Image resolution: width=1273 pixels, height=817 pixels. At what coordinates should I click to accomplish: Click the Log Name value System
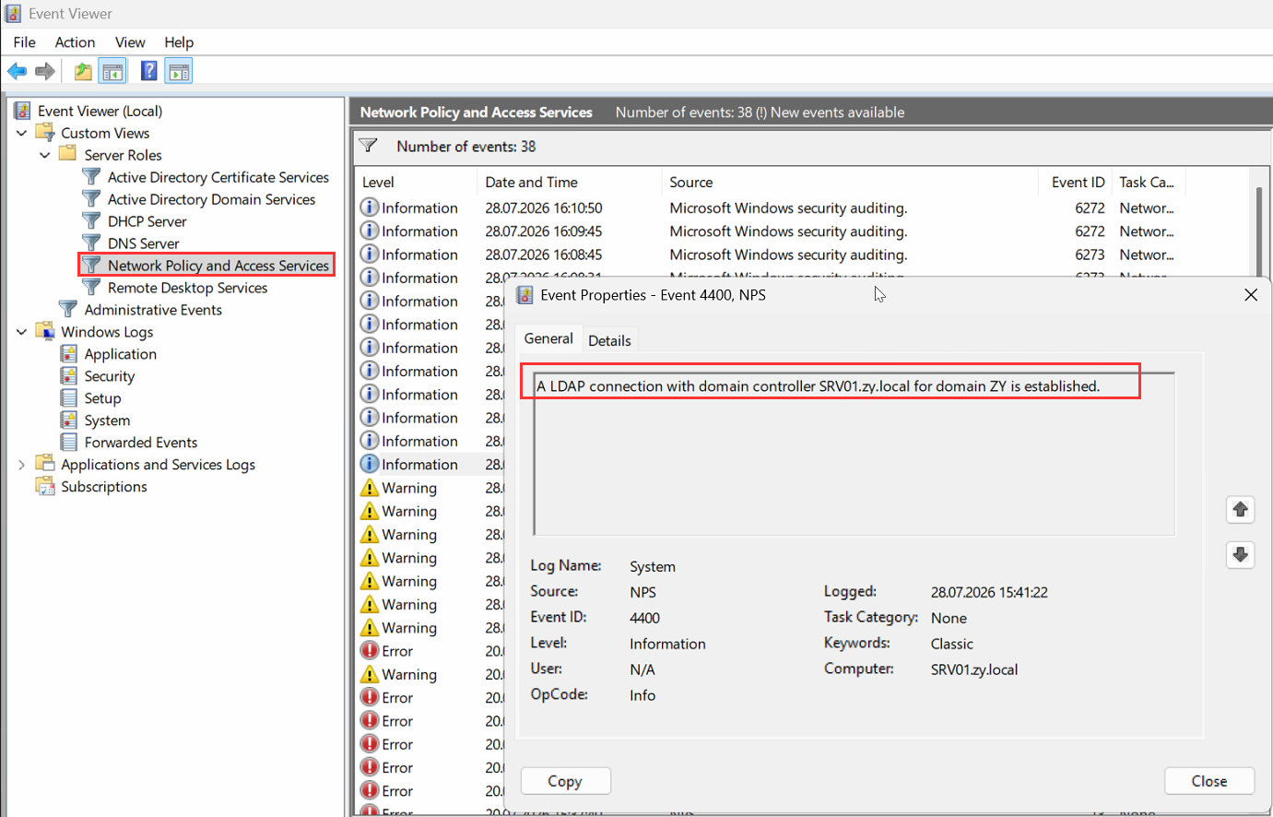(653, 566)
